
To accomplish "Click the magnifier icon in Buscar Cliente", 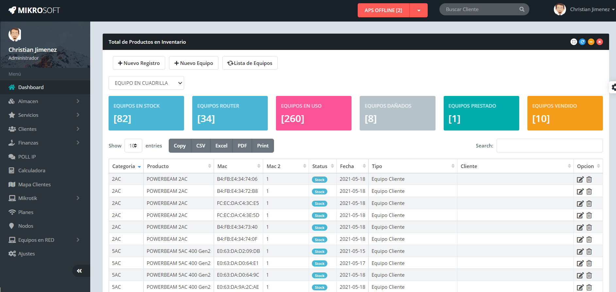I will pos(522,9).
